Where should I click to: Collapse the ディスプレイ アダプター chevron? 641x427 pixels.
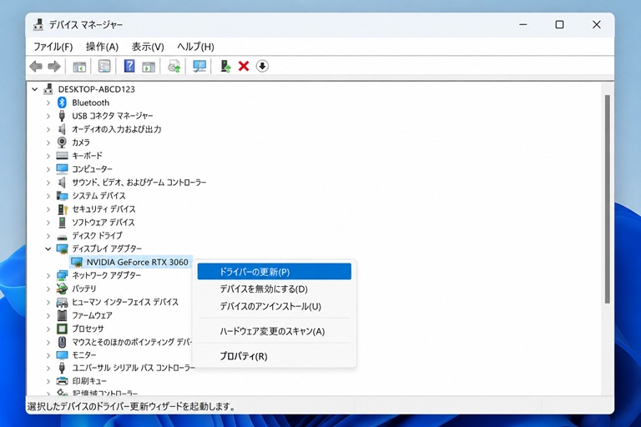[x=48, y=249]
